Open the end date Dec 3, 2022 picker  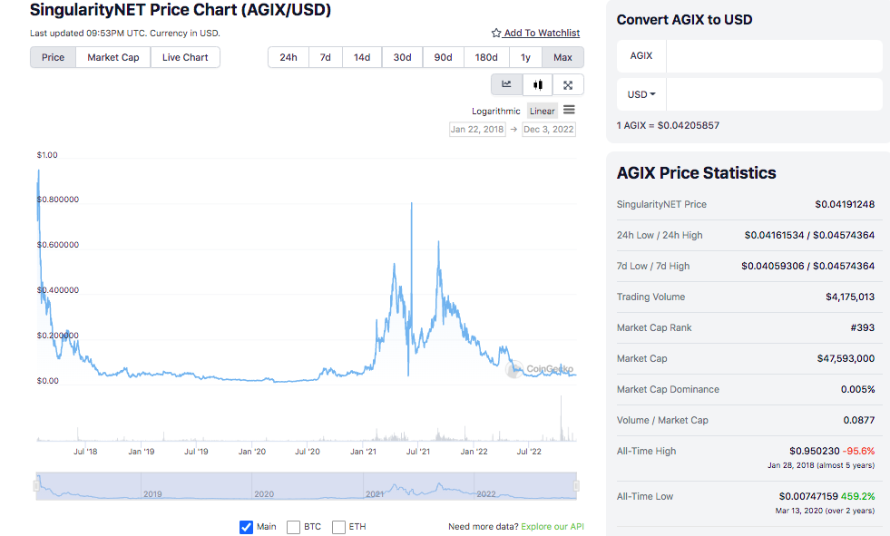(548, 130)
